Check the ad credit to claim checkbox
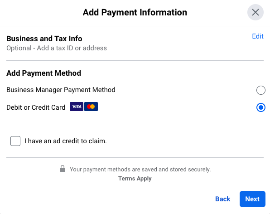 15,141
